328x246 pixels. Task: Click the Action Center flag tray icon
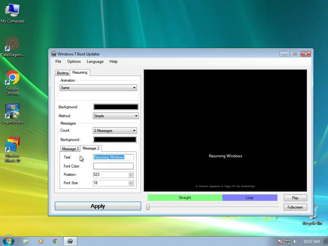point(280,242)
